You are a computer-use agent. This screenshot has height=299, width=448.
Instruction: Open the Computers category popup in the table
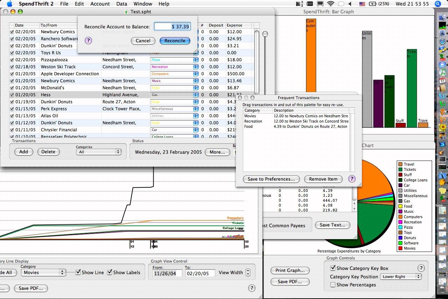[174, 74]
